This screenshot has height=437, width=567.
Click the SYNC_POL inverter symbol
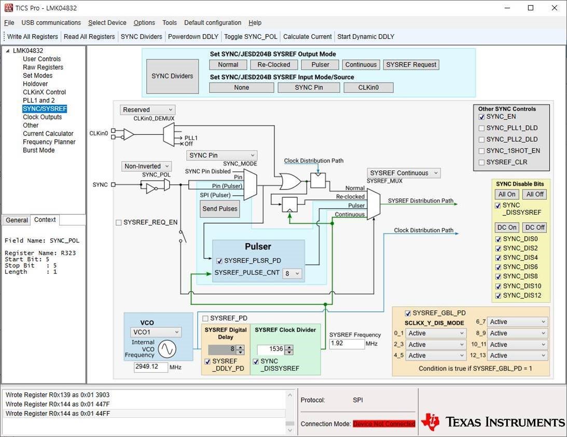[x=151, y=188]
